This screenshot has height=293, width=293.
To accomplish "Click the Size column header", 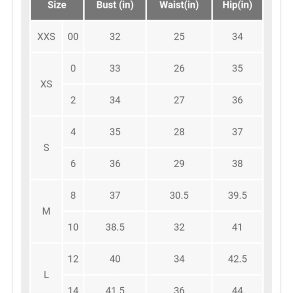I will [x=57, y=9].
